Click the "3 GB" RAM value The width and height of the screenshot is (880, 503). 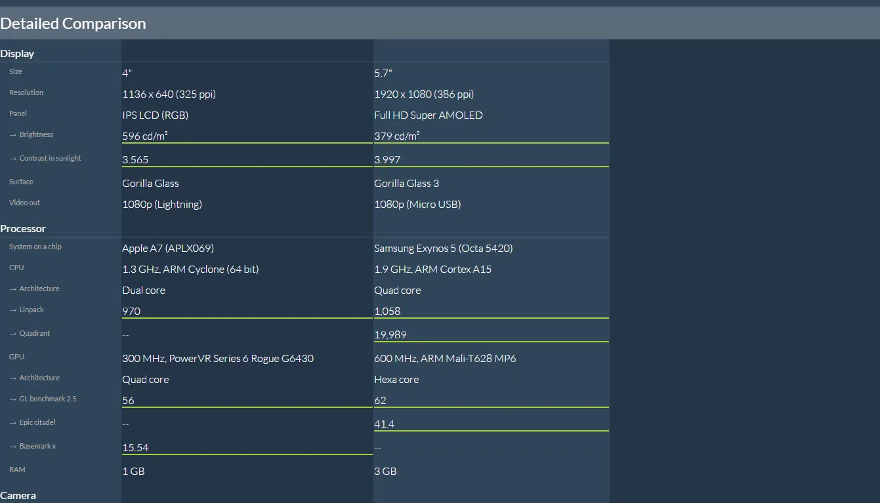pyautogui.click(x=385, y=471)
